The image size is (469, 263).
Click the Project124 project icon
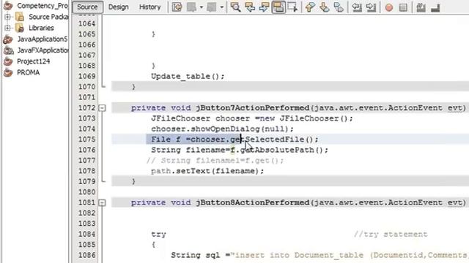[8, 61]
